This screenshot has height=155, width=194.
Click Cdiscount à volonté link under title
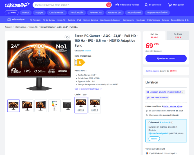click(x=83, y=51)
